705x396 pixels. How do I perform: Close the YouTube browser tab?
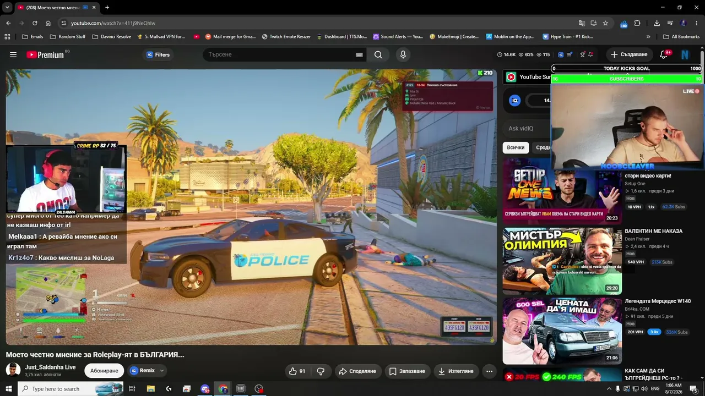click(94, 7)
